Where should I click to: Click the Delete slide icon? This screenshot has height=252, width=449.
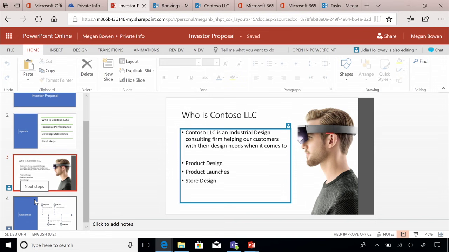[x=87, y=64]
